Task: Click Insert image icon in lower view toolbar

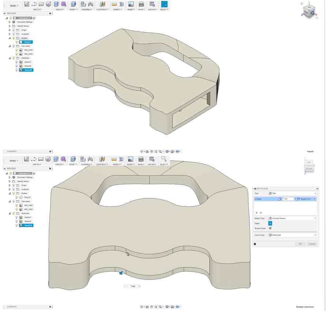Action: click(130, 159)
